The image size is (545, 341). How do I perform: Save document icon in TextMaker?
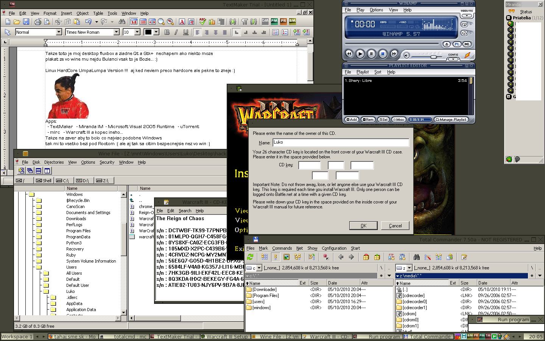(x=26, y=22)
